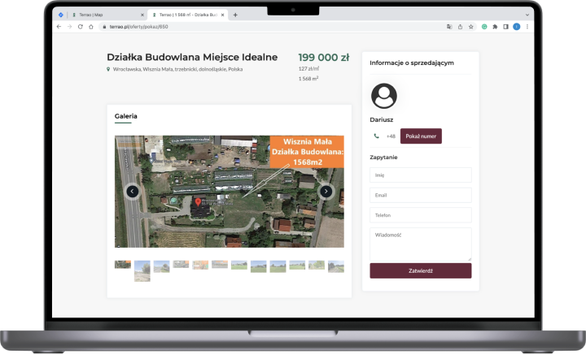Click the browser forward arrow
Viewport: 586px width, 354px height.
tap(69, 27)
